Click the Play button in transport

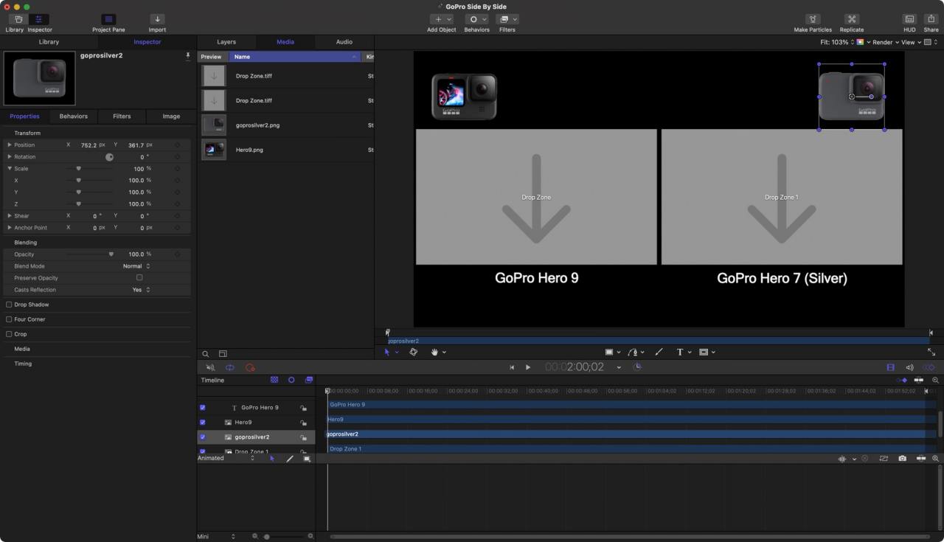[x=528, y=367]
